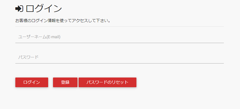The height and width of the screenshot is (109, 240).
Task: Click the red ログイン button
Action: 32,82
